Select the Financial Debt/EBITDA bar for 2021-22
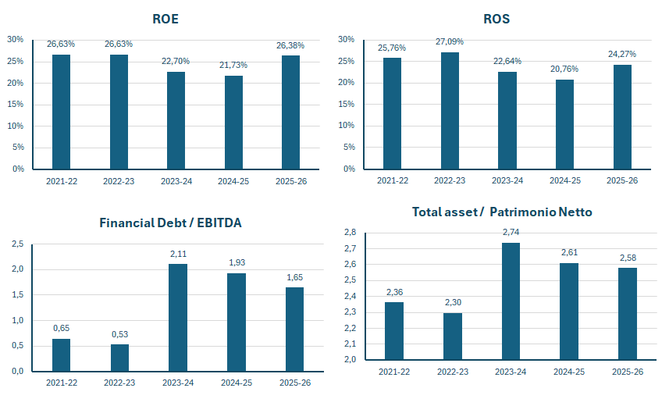 point(61,354)
